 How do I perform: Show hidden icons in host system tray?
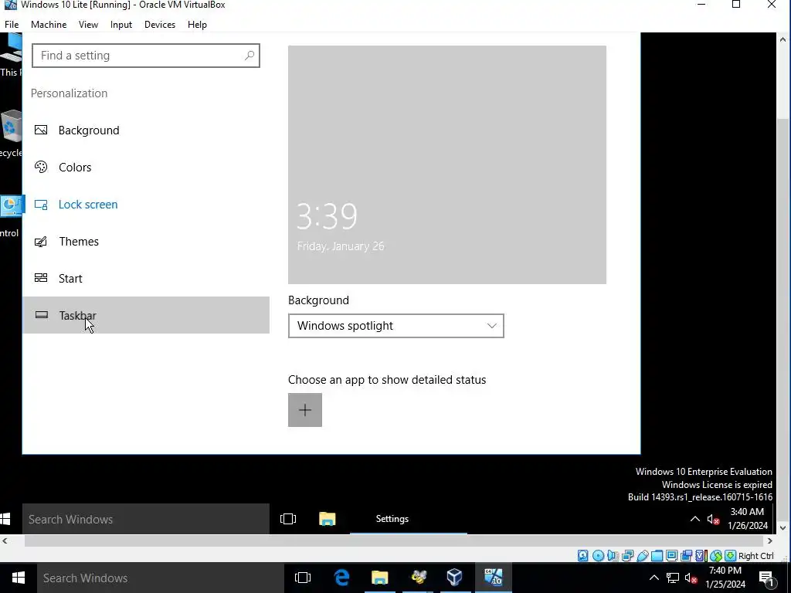tap(654, 578)
